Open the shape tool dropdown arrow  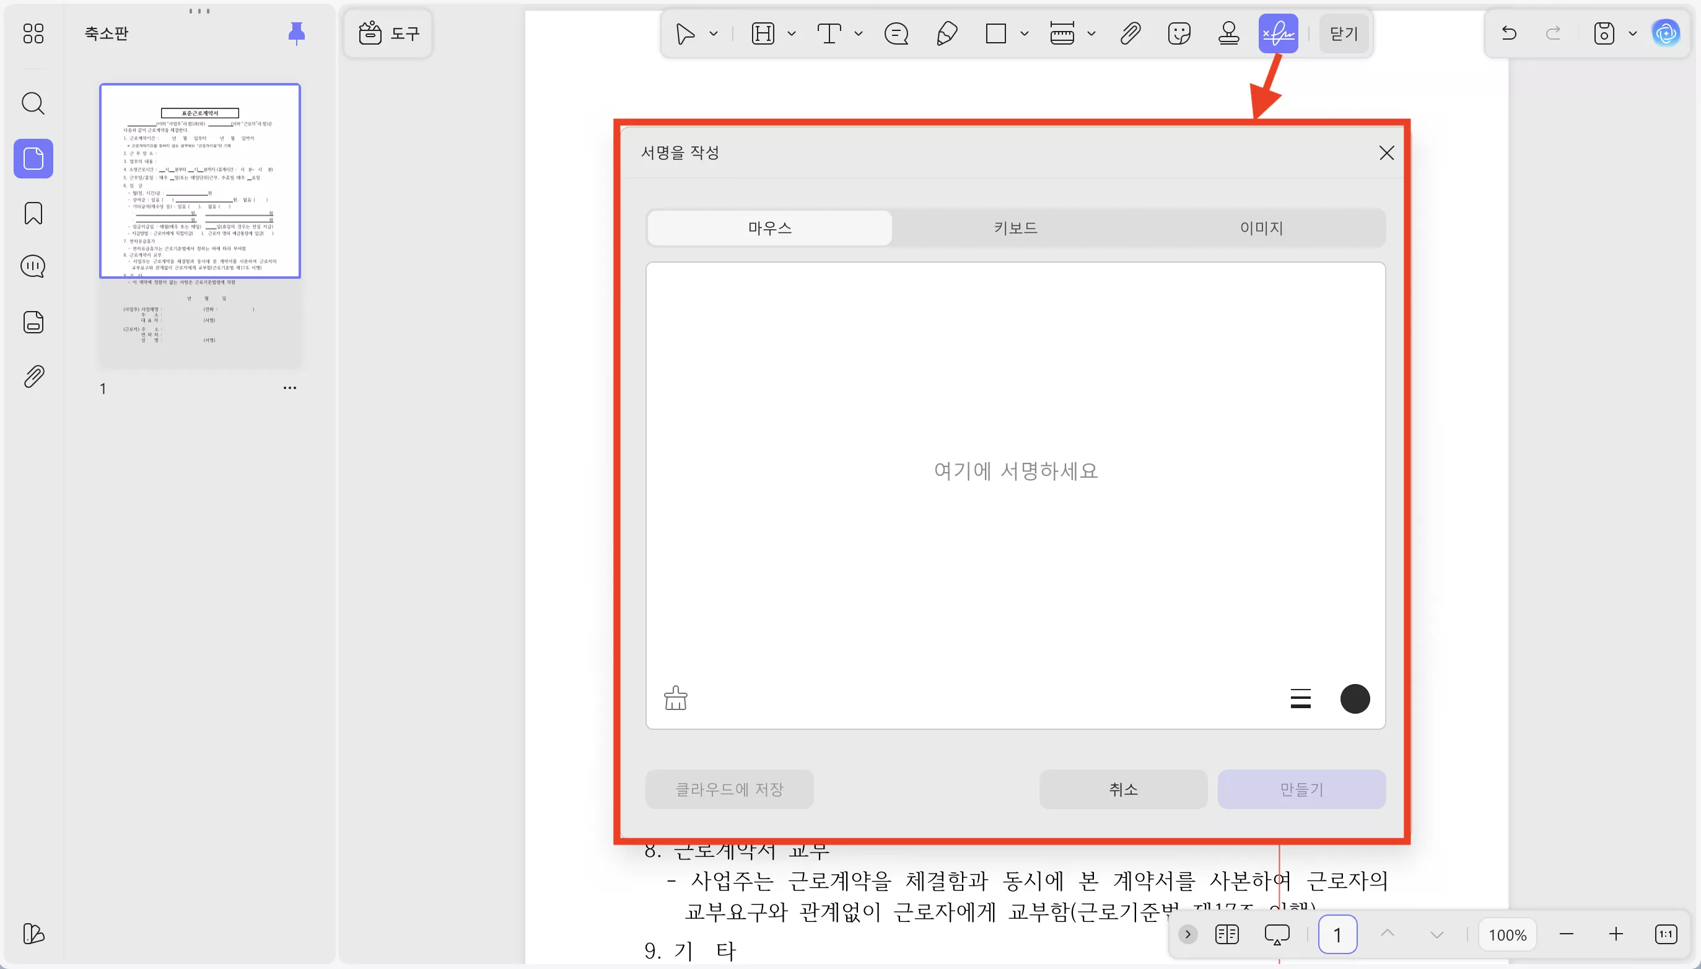click(x=1023, y=33)
